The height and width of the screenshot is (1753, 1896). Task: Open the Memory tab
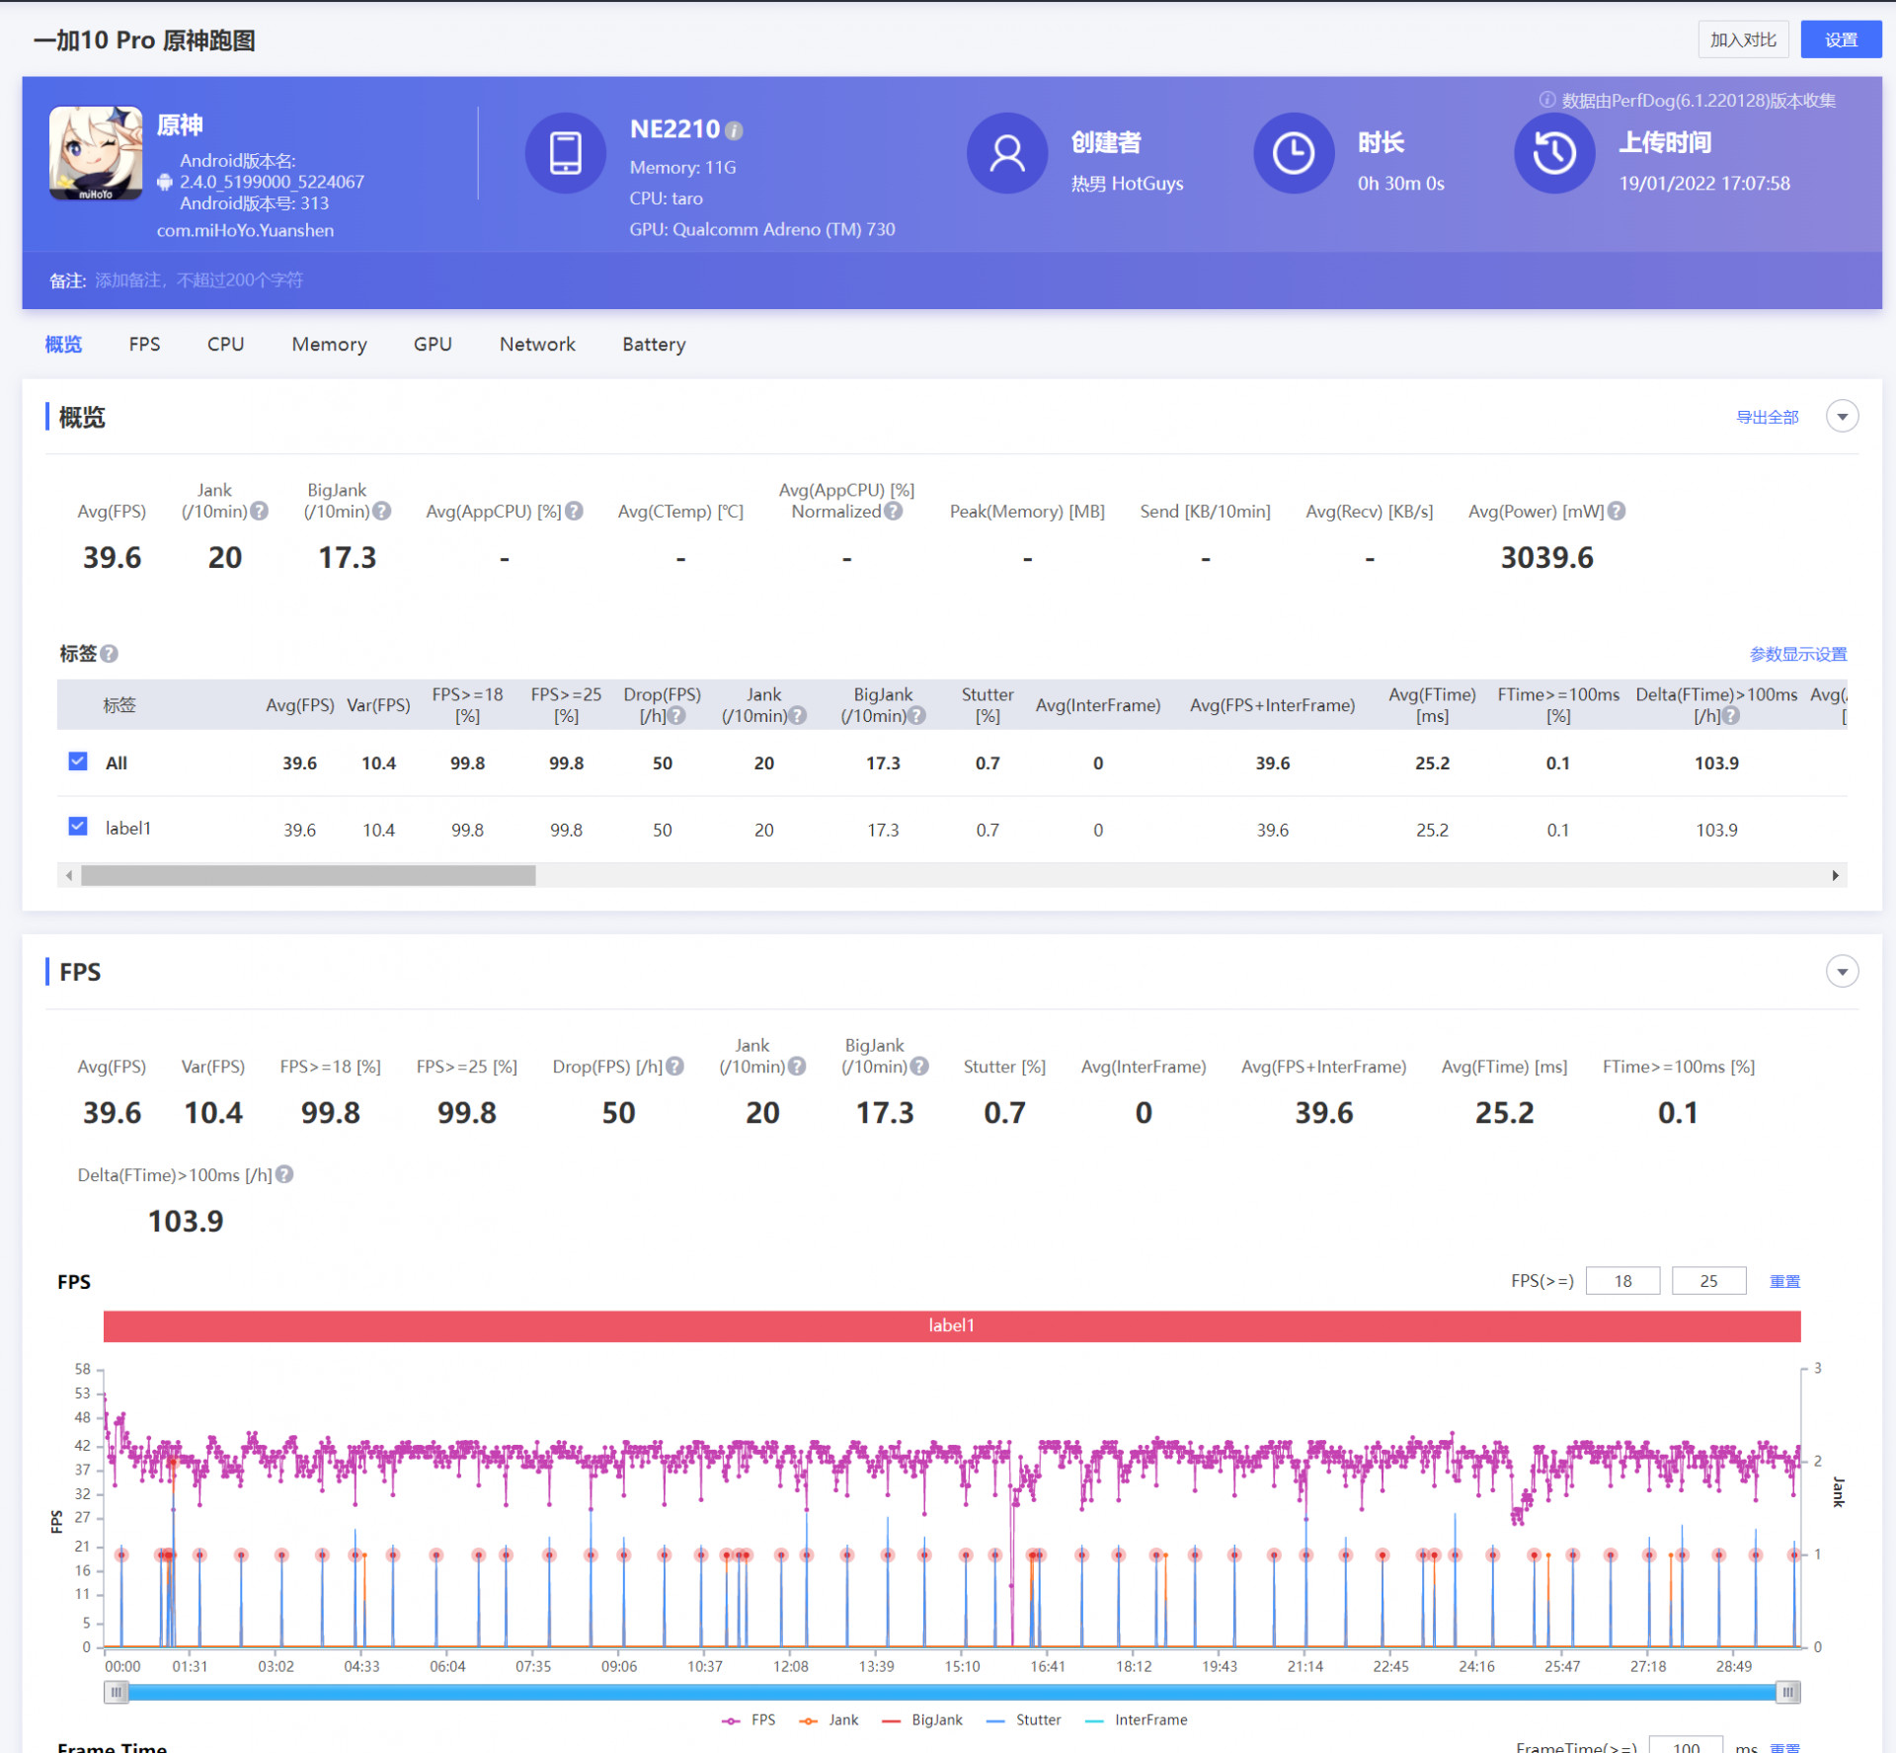click(x=329, y=344)
